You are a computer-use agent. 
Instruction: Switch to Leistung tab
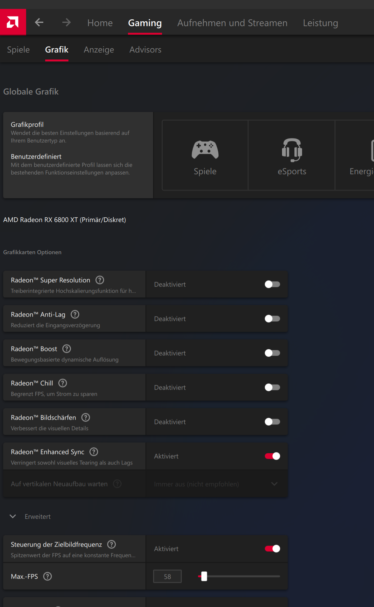pyautogui.click(x=321, y=23)
